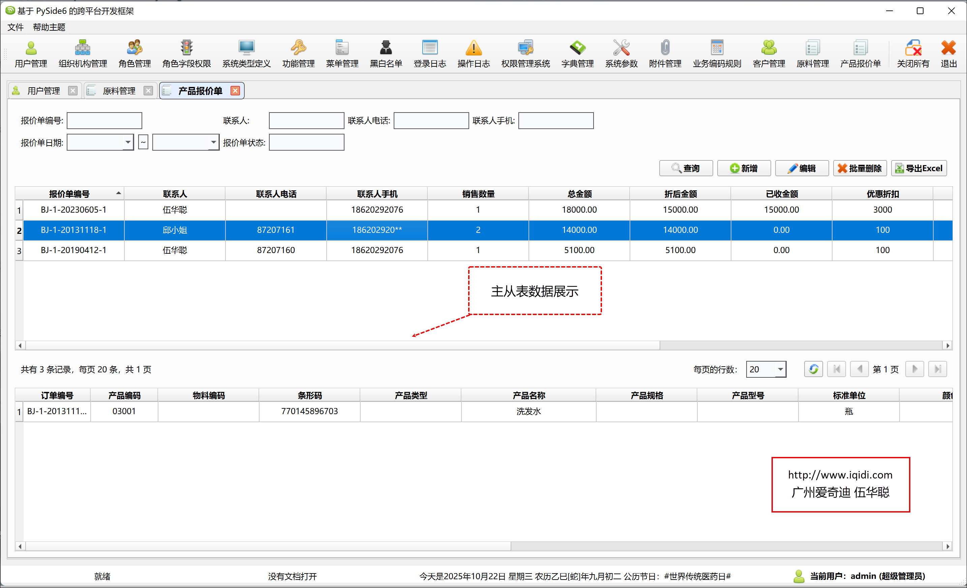Click the master table horizontal scrollbar

pos(341,346)
